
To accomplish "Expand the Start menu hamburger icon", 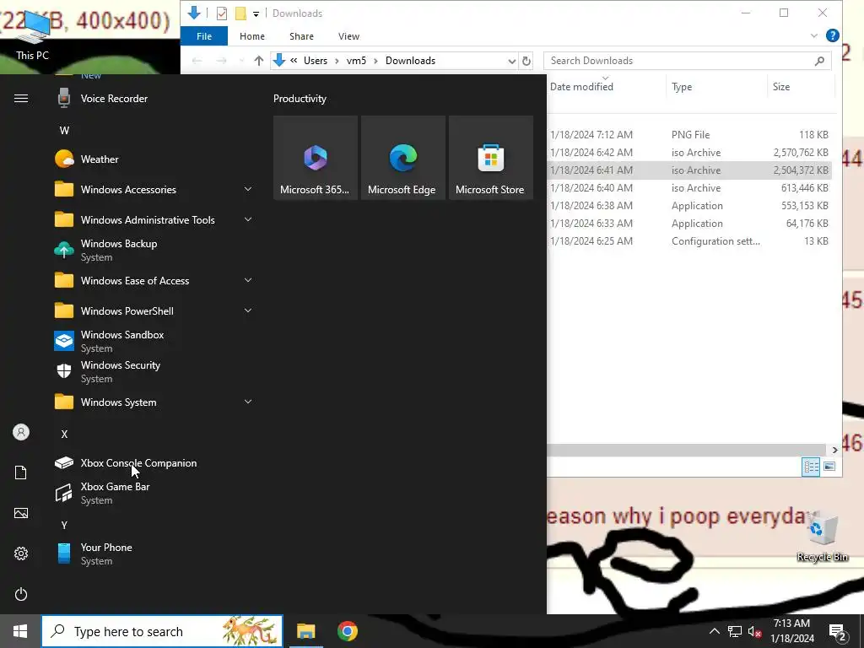I will tap(21, 99).
